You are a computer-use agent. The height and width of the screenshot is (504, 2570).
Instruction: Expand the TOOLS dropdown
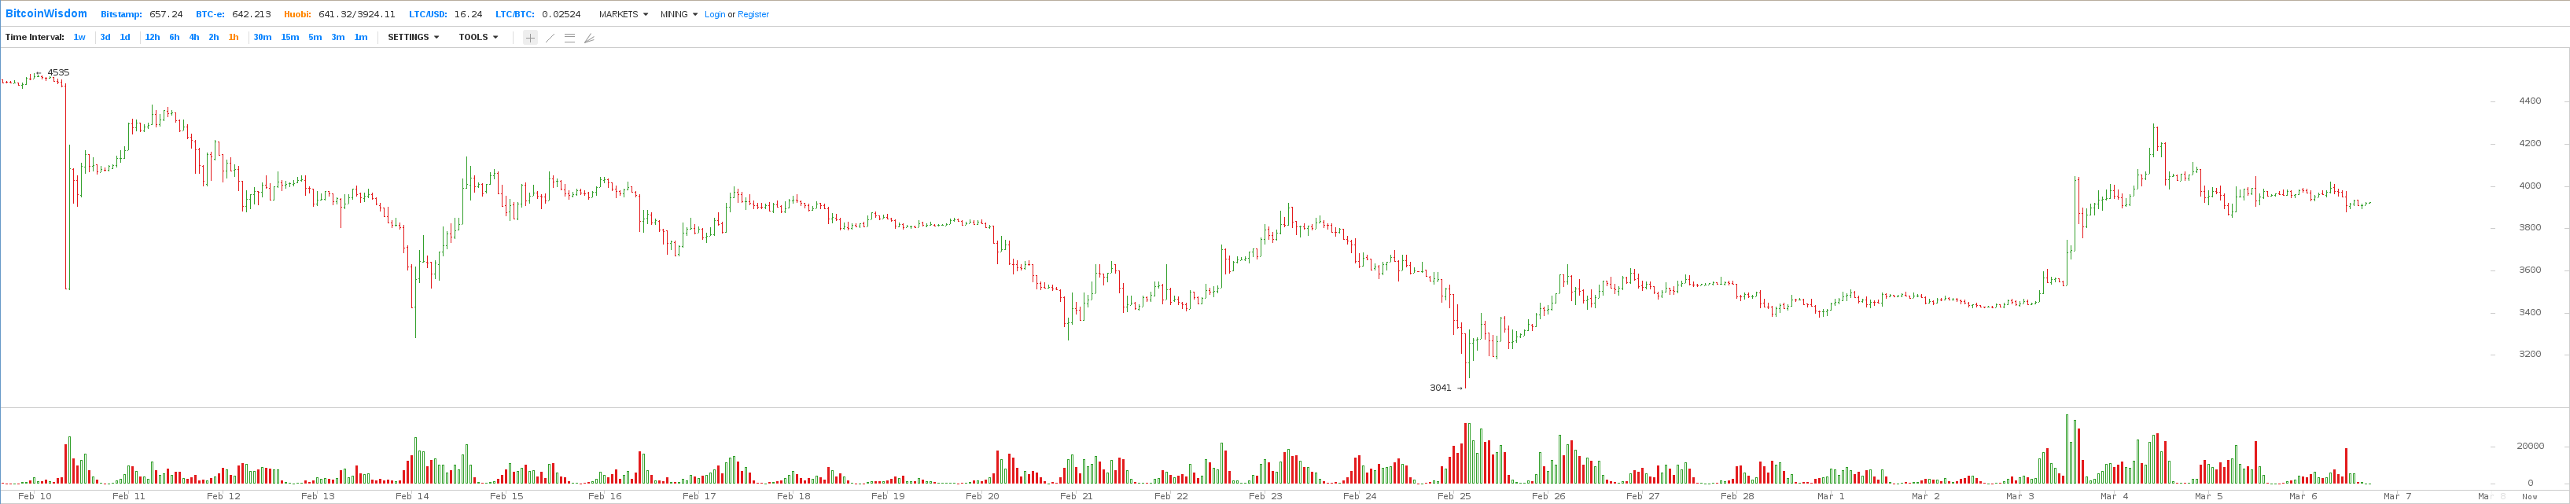point(478,38)
